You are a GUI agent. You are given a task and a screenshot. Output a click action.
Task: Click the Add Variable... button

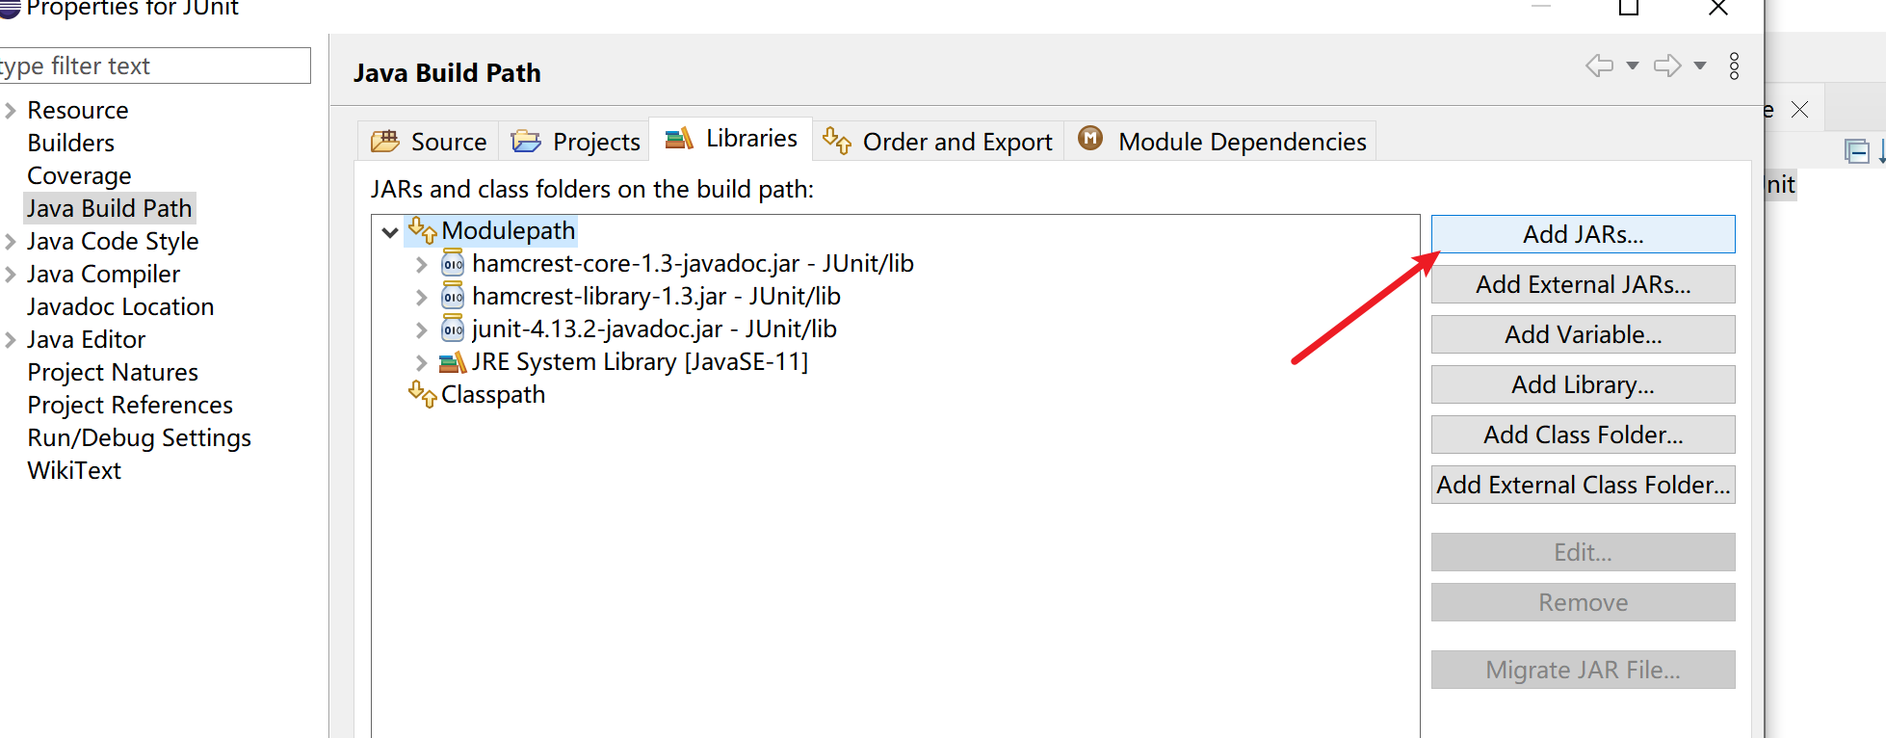tap(1583, 334)
